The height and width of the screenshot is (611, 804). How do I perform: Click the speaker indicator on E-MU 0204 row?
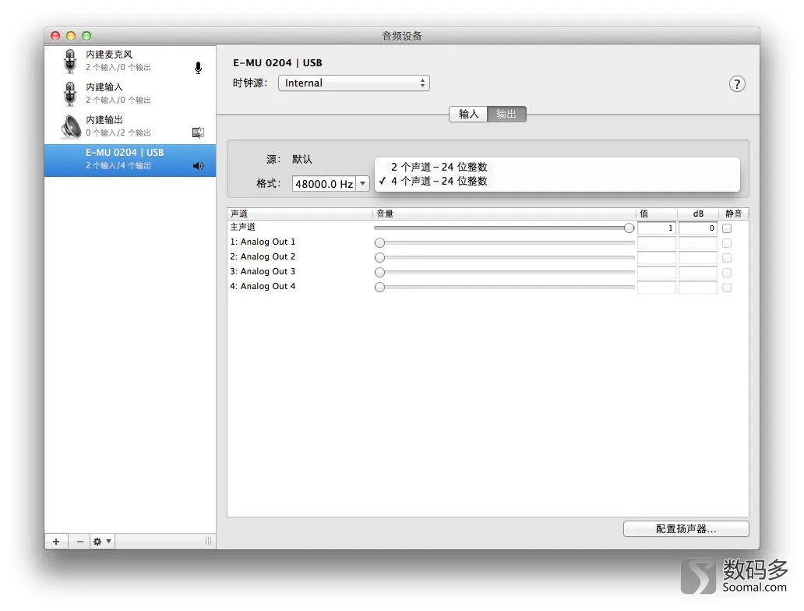(199, 166)
